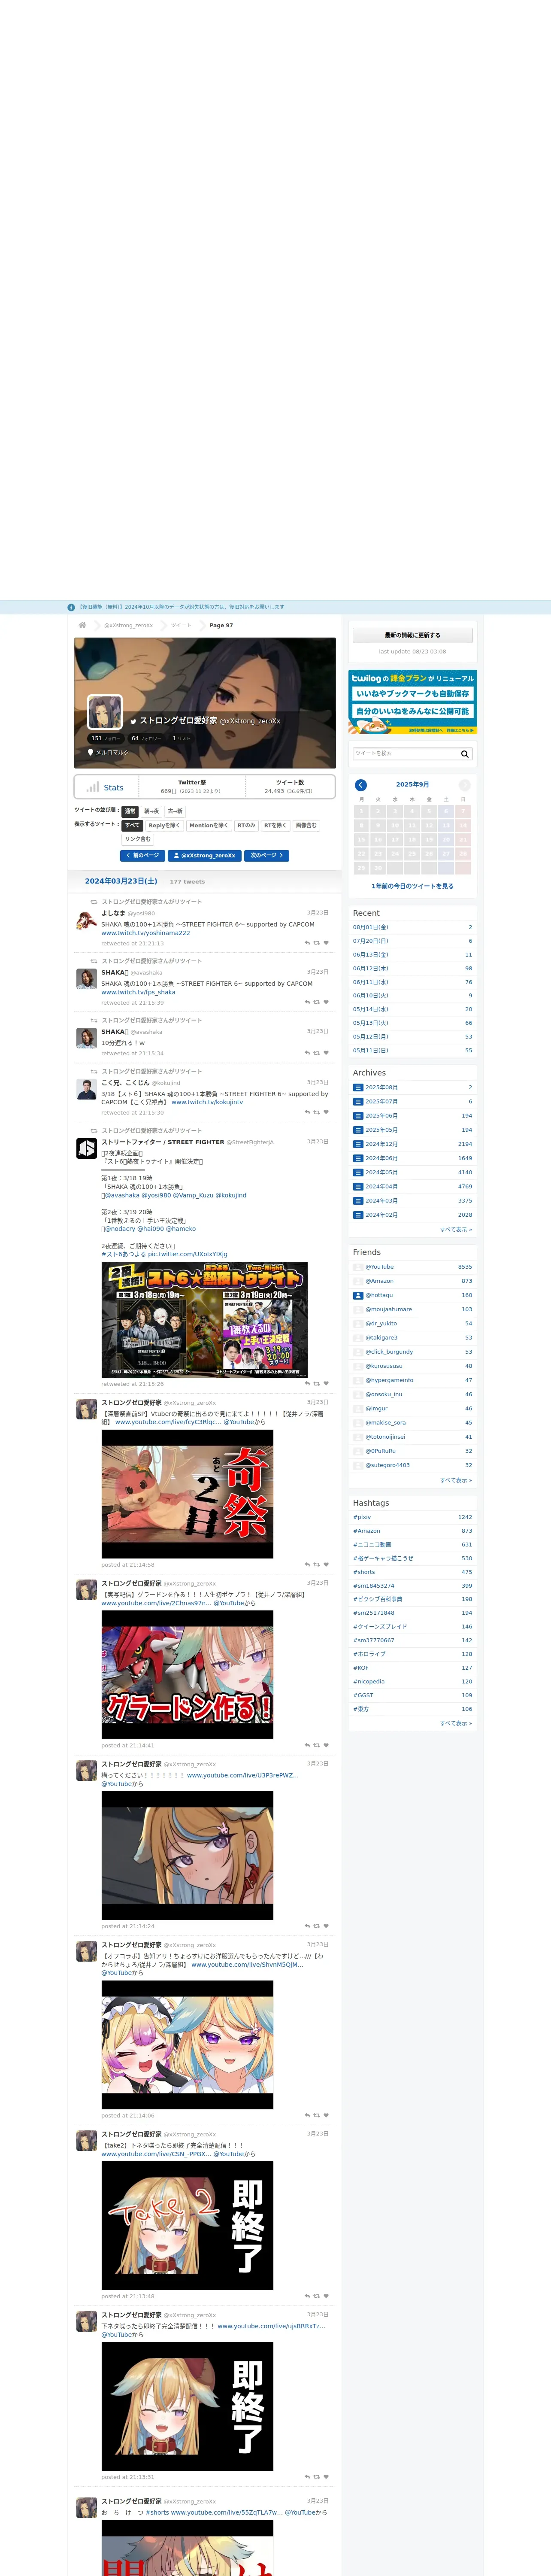This screenshot has height=2576, width=551.
Task: Open the 奇祭 あと2日 video thumbnail
Action: (x=187, y=1494)
